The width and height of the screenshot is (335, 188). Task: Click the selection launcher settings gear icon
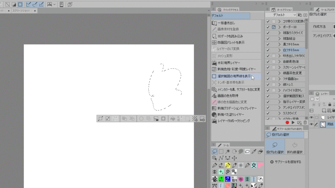pyautogui.click(x=202, y=118)
